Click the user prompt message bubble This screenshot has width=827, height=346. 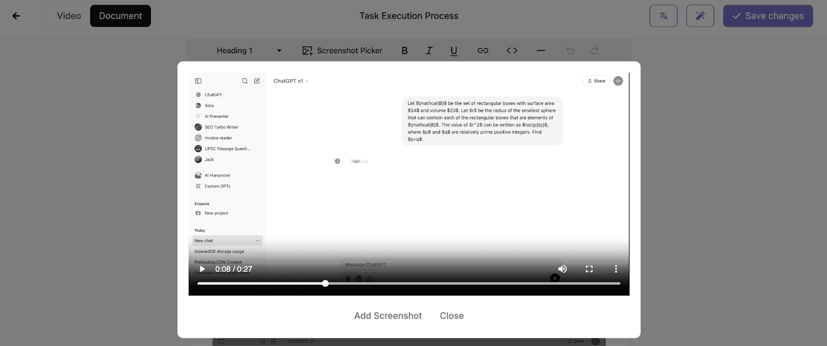coord(482,121)
